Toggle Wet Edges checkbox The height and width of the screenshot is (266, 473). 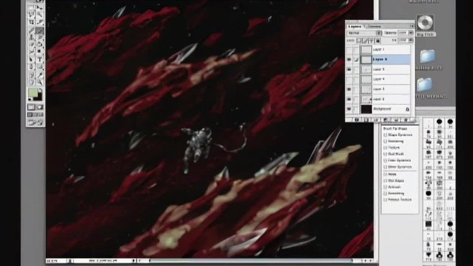(385, 181)
